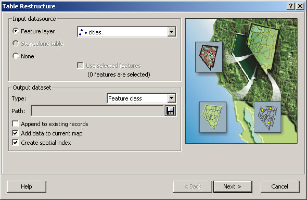Select the Feature layer radio button
Image resolution: width=307 pixels, height=200 pixels.
click(x=16, y=31)
